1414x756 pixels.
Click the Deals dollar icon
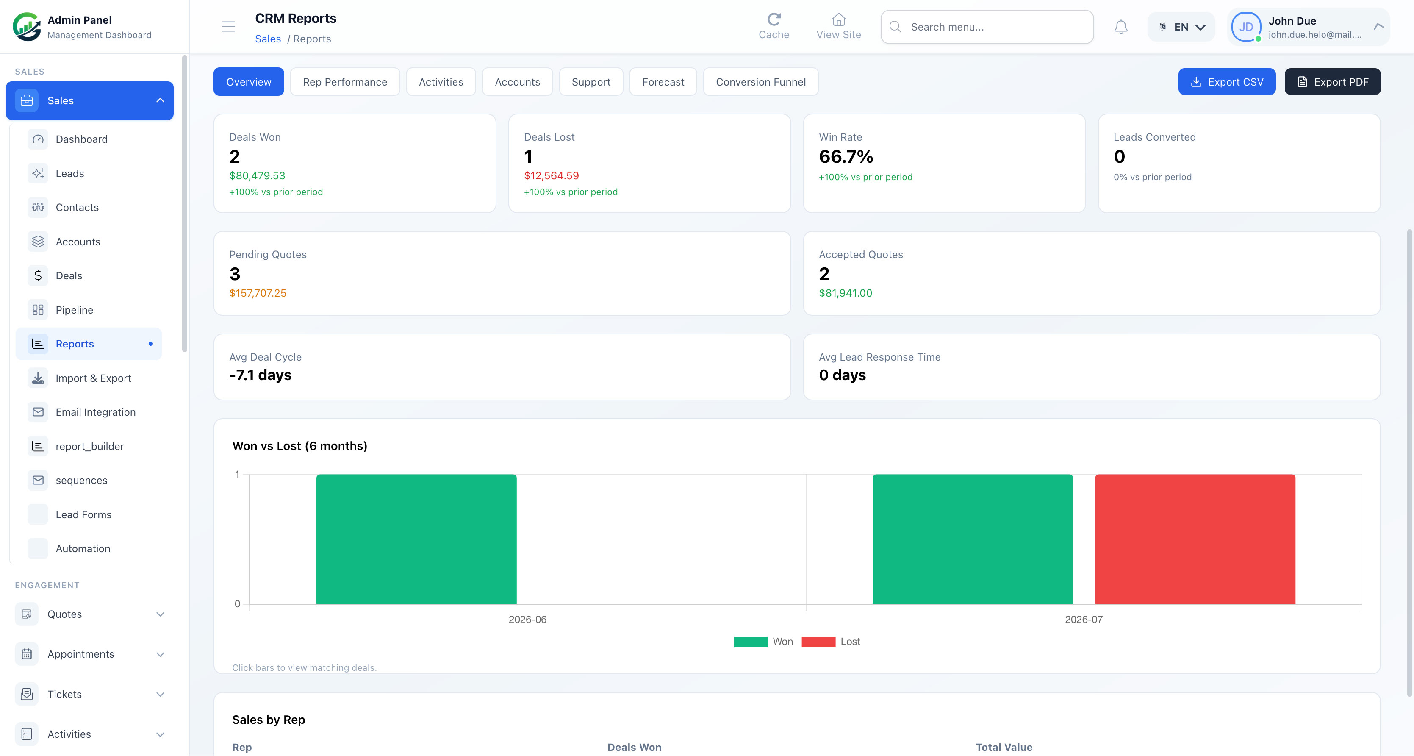click(x=38, y=275)
